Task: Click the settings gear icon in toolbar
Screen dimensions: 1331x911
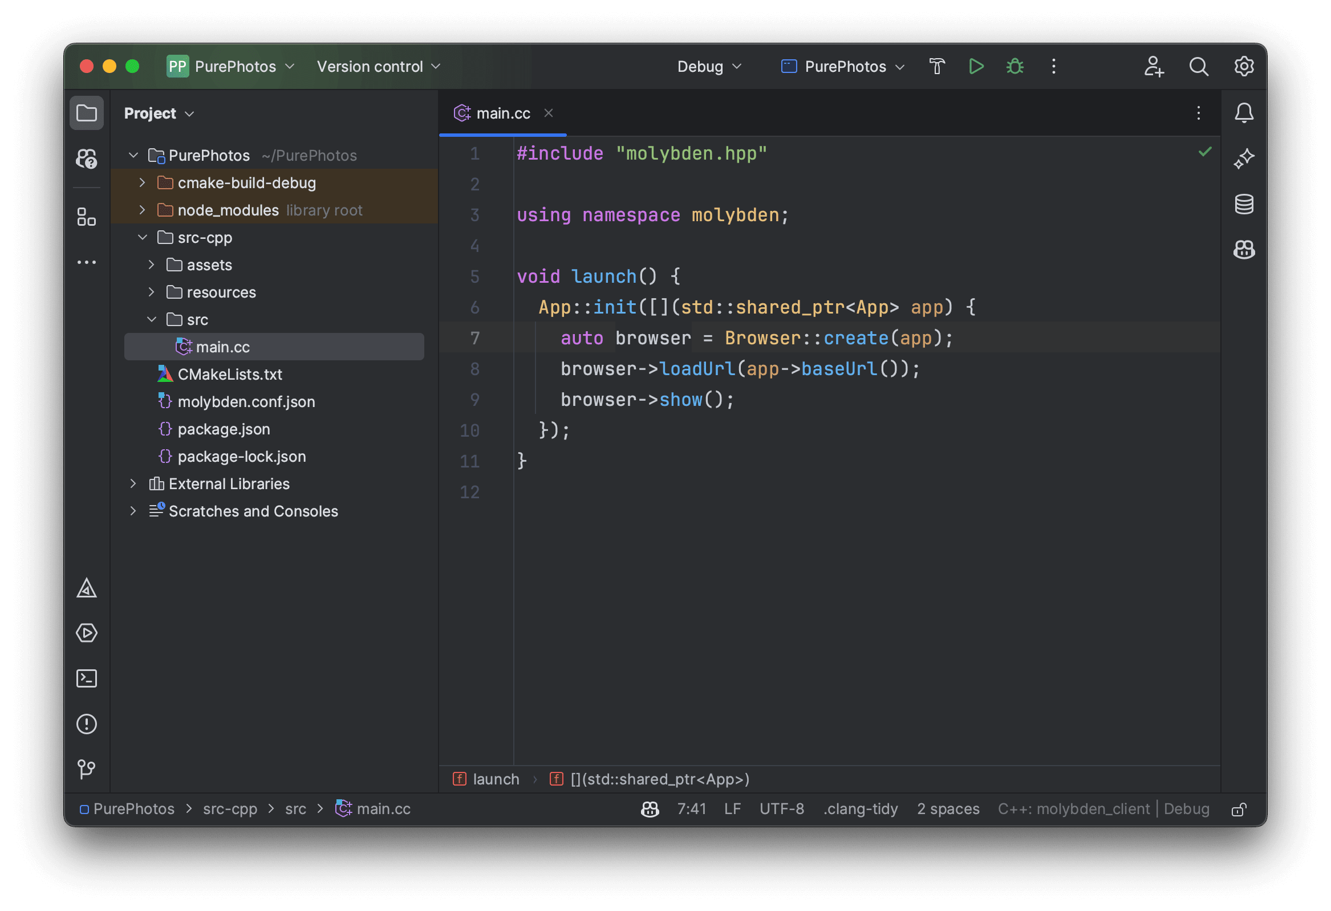Action: click(1243, 66)
